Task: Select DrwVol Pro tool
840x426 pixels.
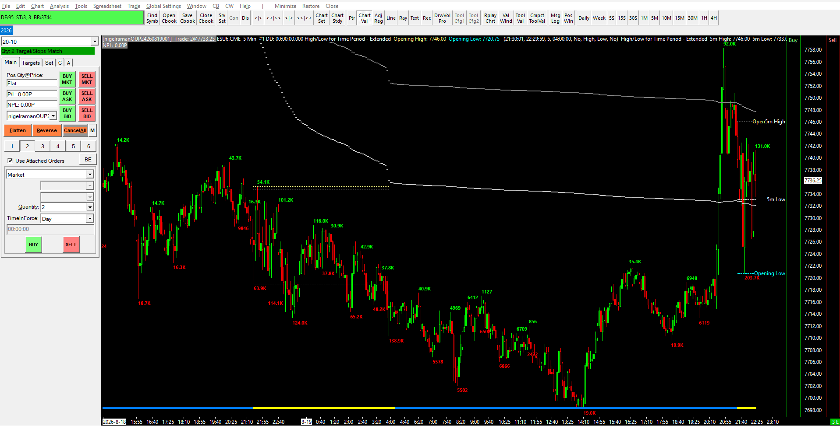Action: pyautogui.click(x=443, y=18)
